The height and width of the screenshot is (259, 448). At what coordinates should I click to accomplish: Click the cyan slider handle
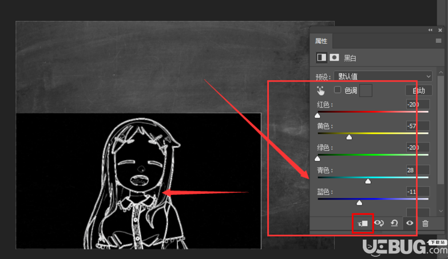pyautogui.click(x=368, y=181)
